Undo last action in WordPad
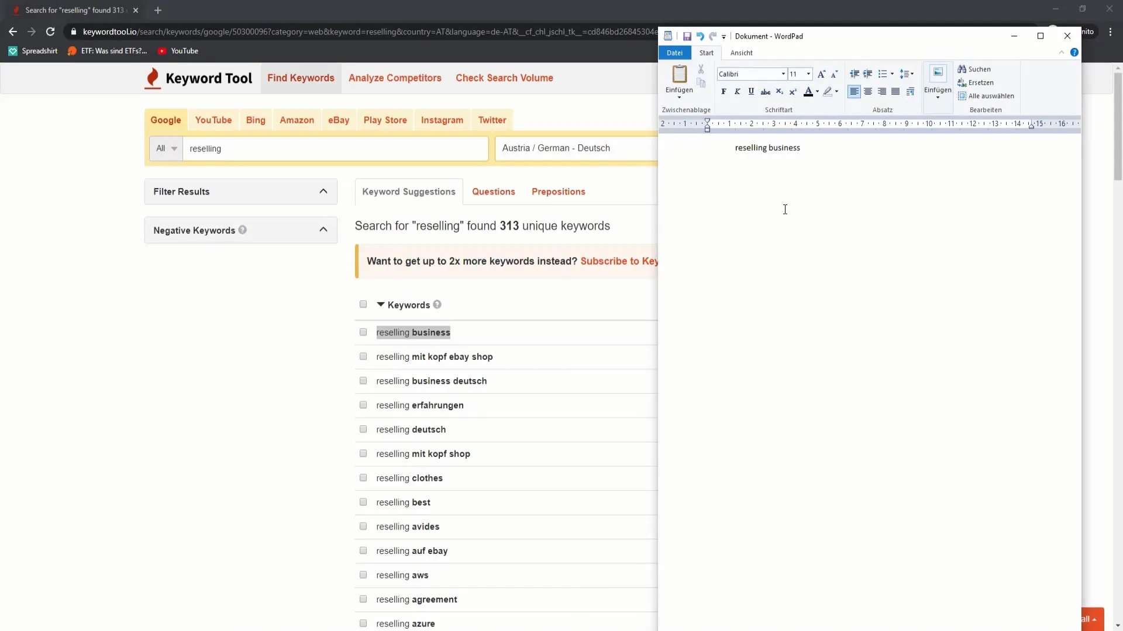Image resolution: width=1123 pixels, height=631 pixels. (700, 36)
